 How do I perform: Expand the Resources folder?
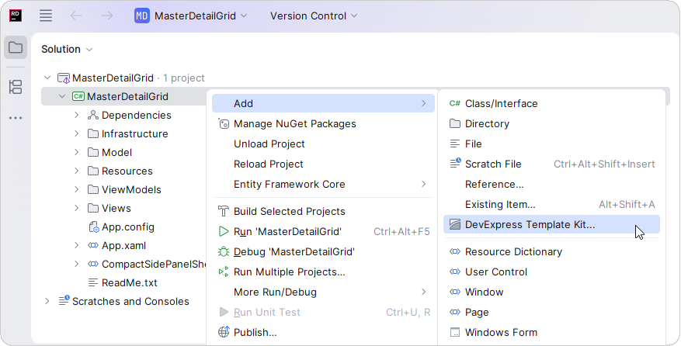click(76, 171)
